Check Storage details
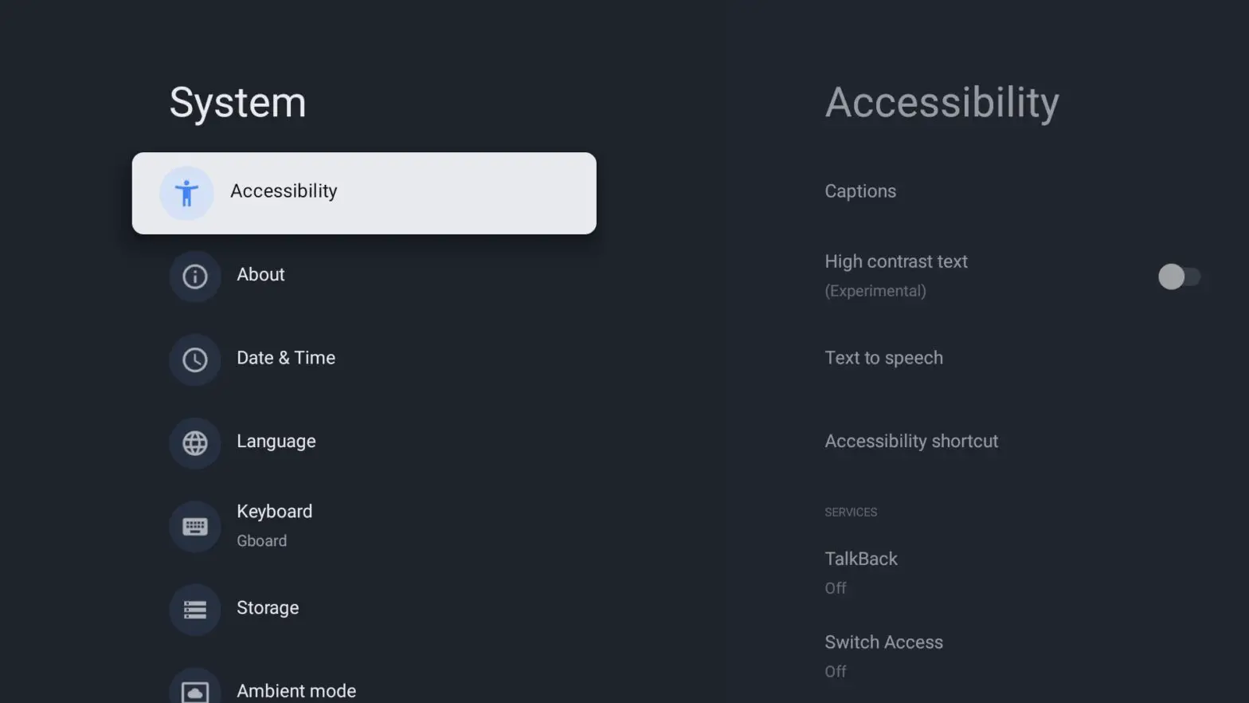 268,607
